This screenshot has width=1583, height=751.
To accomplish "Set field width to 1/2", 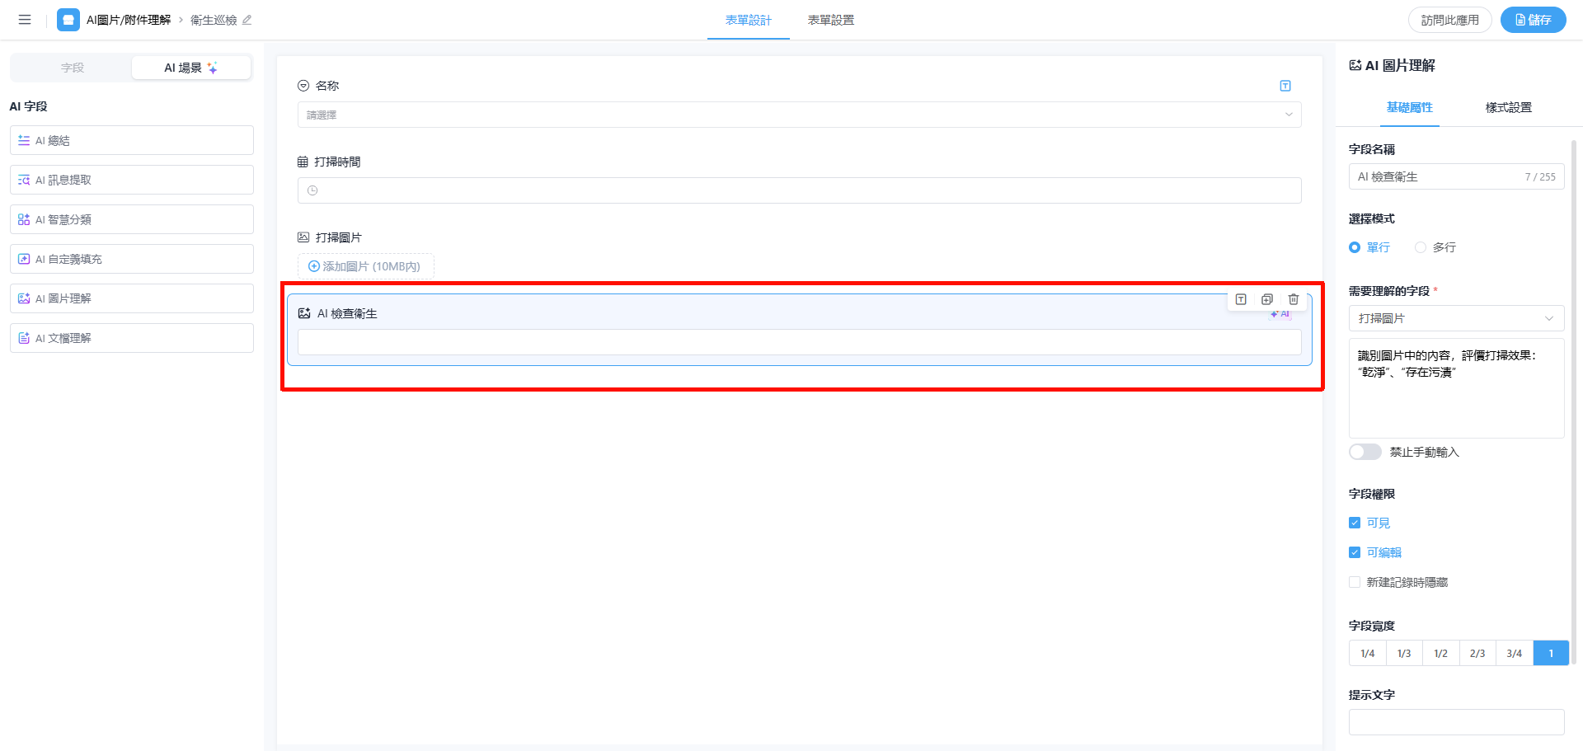I will point(1440,653).
